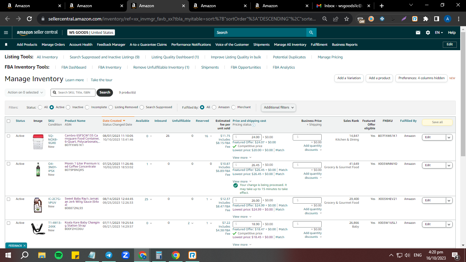The image size is (466, 262).
Task: Open the Seller Central hamburger menu
Action: (6, 32)
